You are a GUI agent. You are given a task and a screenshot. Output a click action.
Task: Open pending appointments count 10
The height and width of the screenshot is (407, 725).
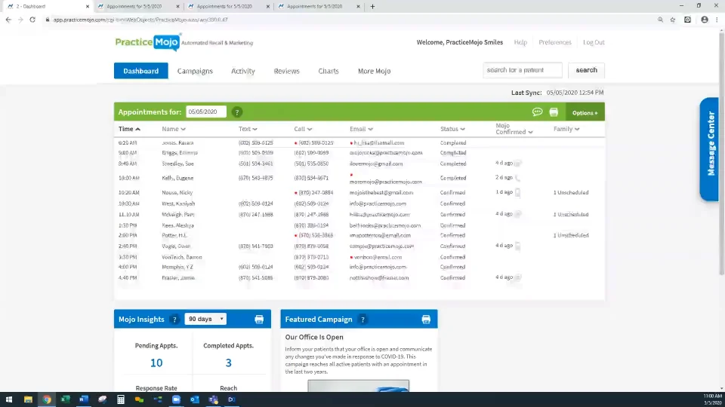pos(156,363)
